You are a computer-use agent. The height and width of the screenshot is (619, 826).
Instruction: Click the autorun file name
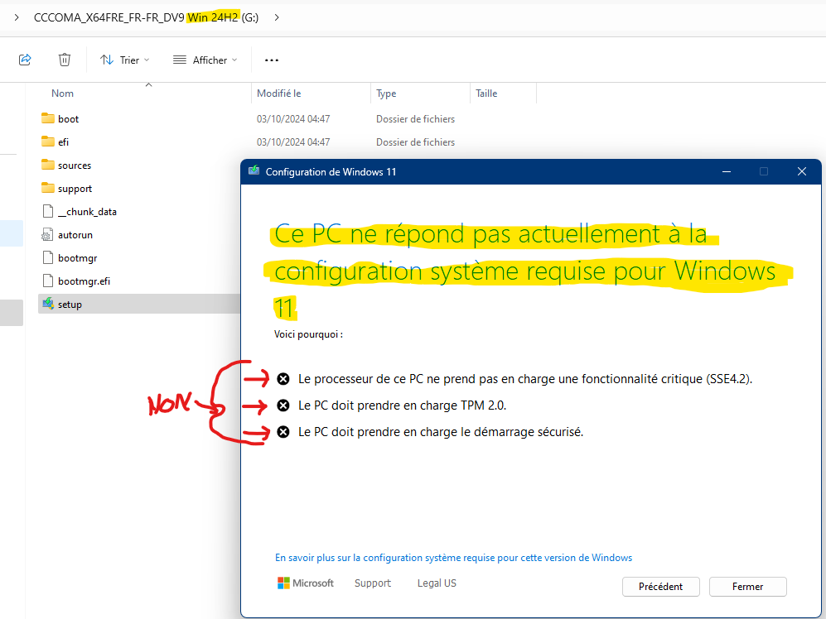pos(75,235)
